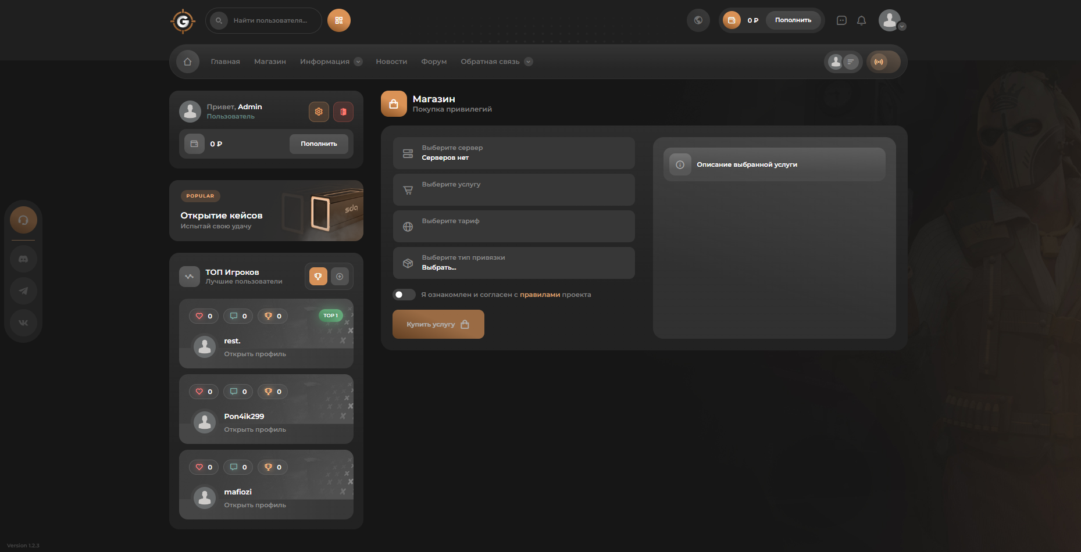Select the trophy view in ТОП Игроков
Screen dimensions: 1081x552
tap(318, 277)
